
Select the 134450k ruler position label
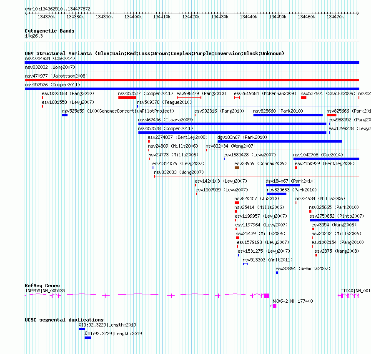[x=278, y=17]
